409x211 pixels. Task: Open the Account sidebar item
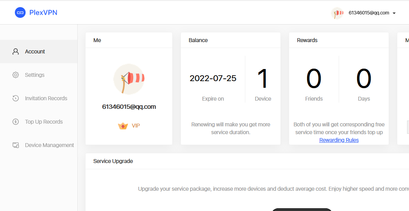click(x=39, y=51)
